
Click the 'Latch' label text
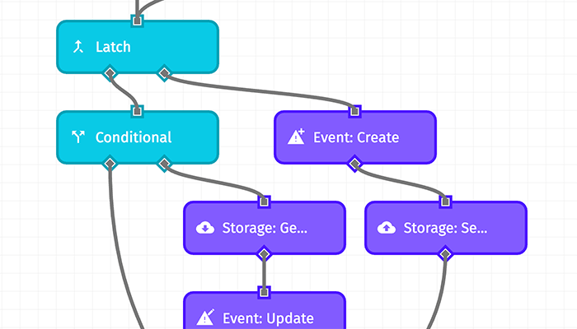(x=113, y=47)
